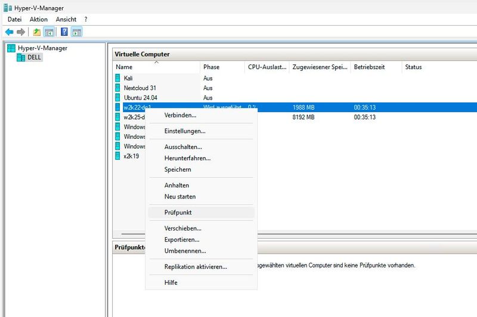Viewport: 477px width, 317px height.
Task: Choose Einstellungen... in the context menu
Action: (201, 131)
